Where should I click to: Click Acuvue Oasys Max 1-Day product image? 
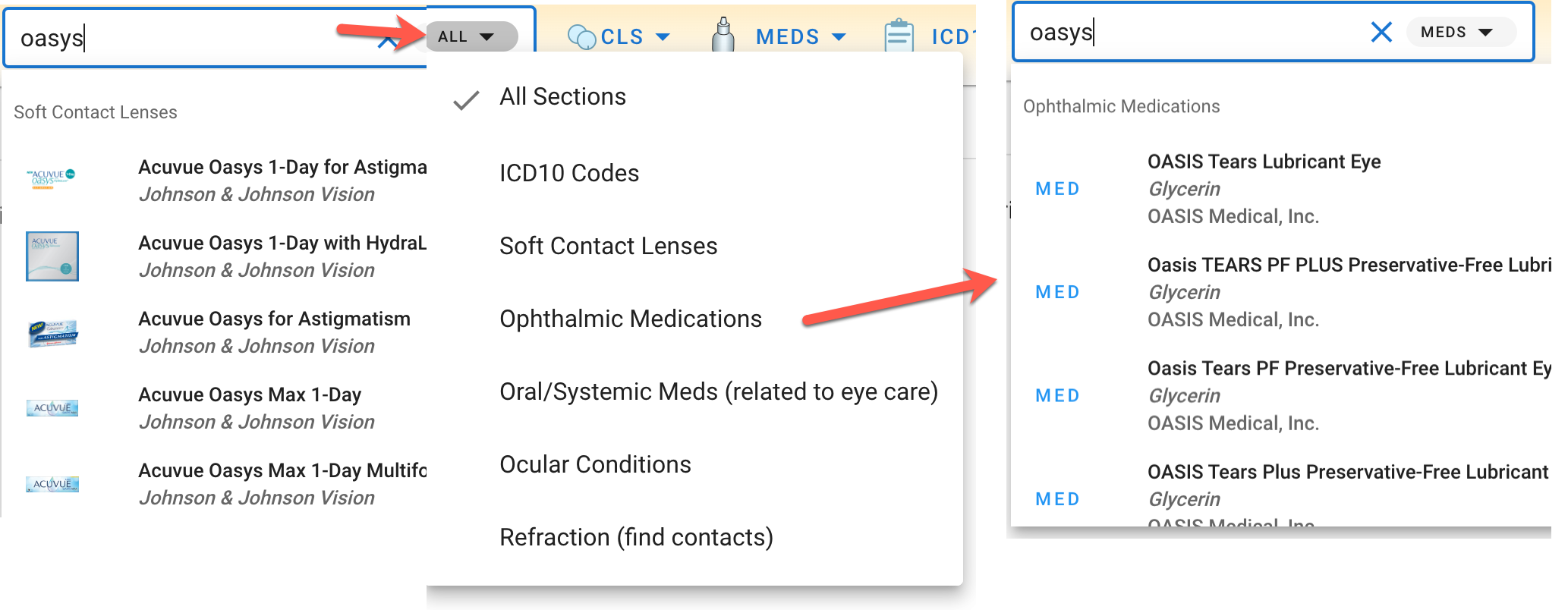point(52,408)
